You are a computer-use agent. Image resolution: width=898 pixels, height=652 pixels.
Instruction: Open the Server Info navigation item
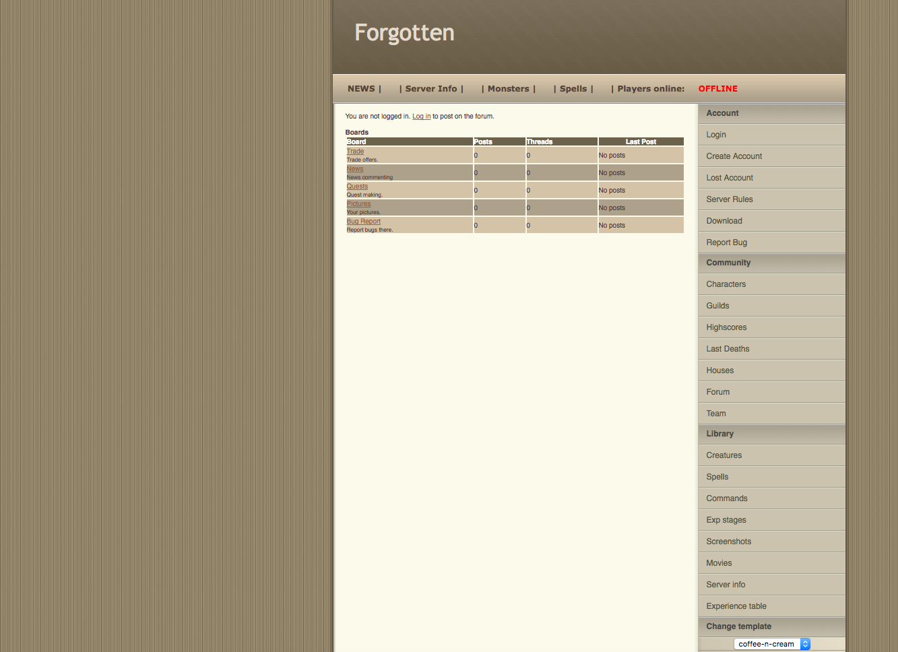(x=432, y=88)
